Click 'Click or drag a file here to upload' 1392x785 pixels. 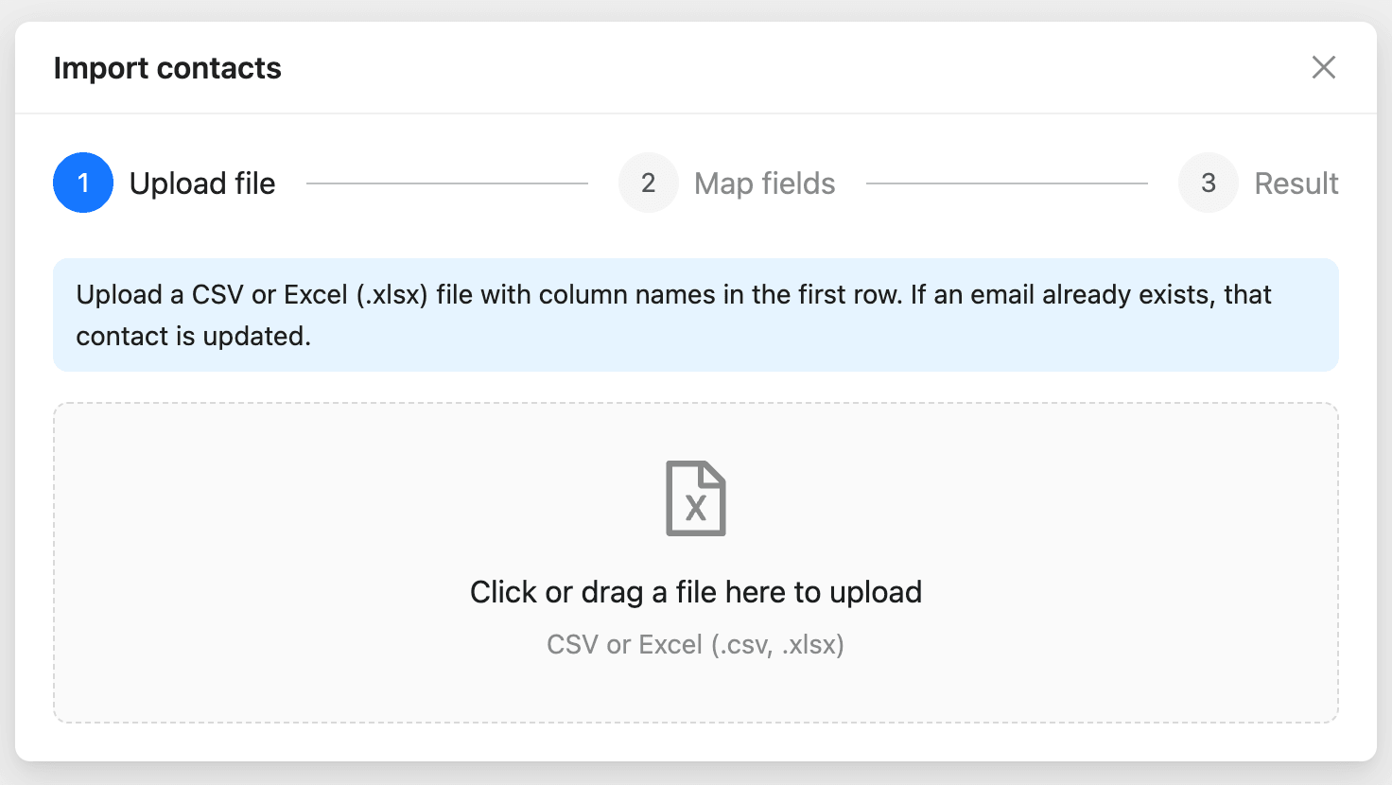point(696,592)
